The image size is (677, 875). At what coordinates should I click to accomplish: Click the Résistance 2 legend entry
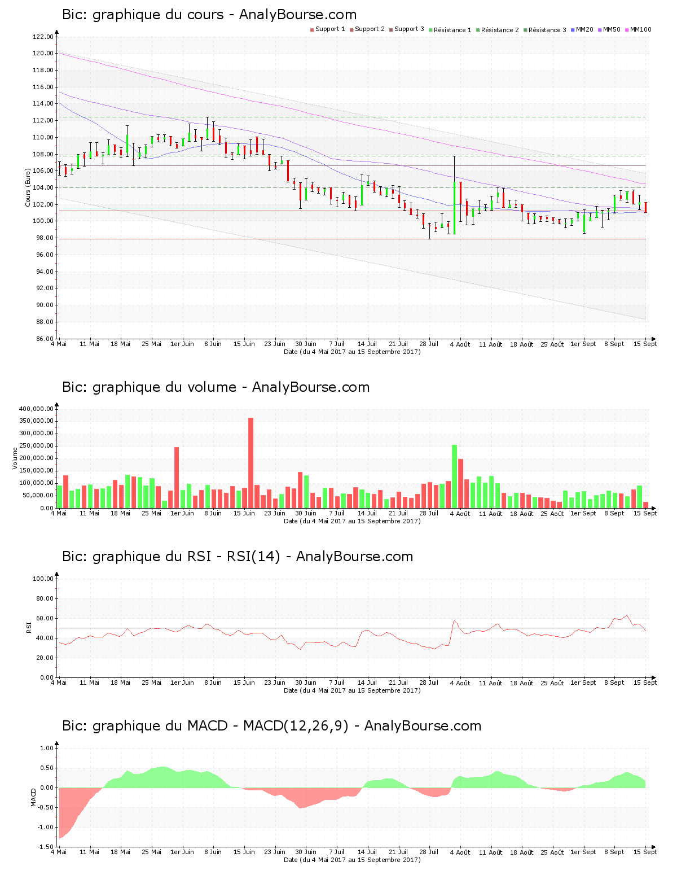click(x=497, y=29)
